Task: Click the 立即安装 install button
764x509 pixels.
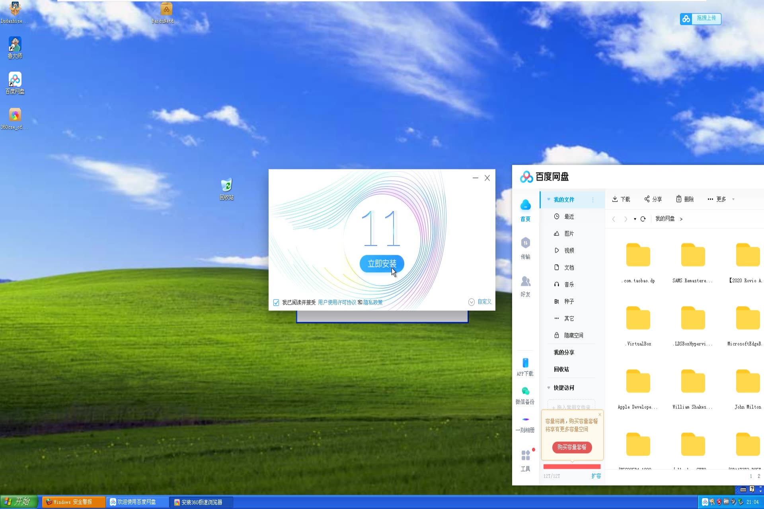Action: pos(382,264)
